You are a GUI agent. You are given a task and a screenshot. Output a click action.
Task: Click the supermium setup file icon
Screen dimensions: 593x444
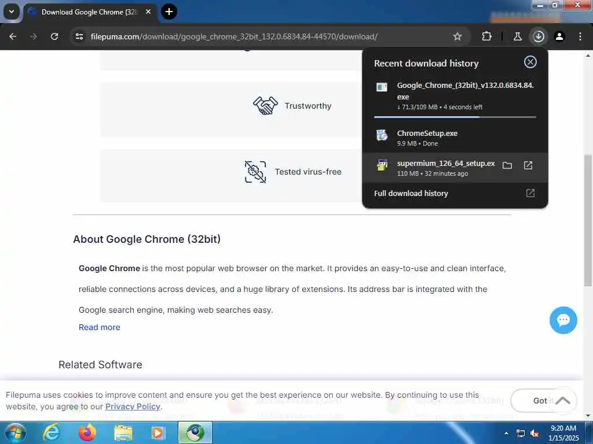382,165
